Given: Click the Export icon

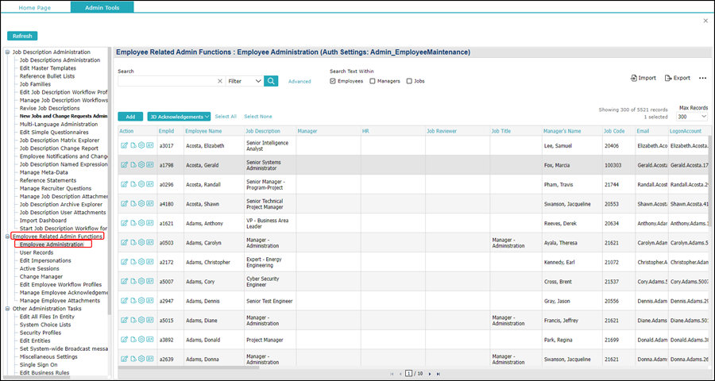Looking at the screenshot, I should point(668,78).
